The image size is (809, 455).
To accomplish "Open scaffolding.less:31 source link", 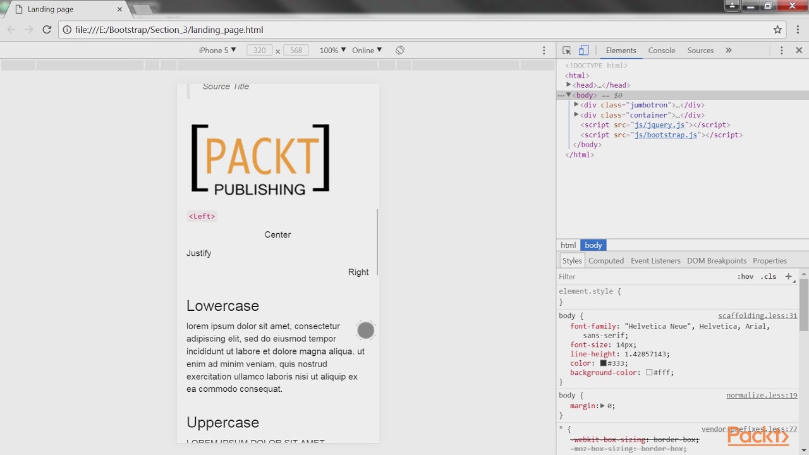I will [x=757, y=316].
